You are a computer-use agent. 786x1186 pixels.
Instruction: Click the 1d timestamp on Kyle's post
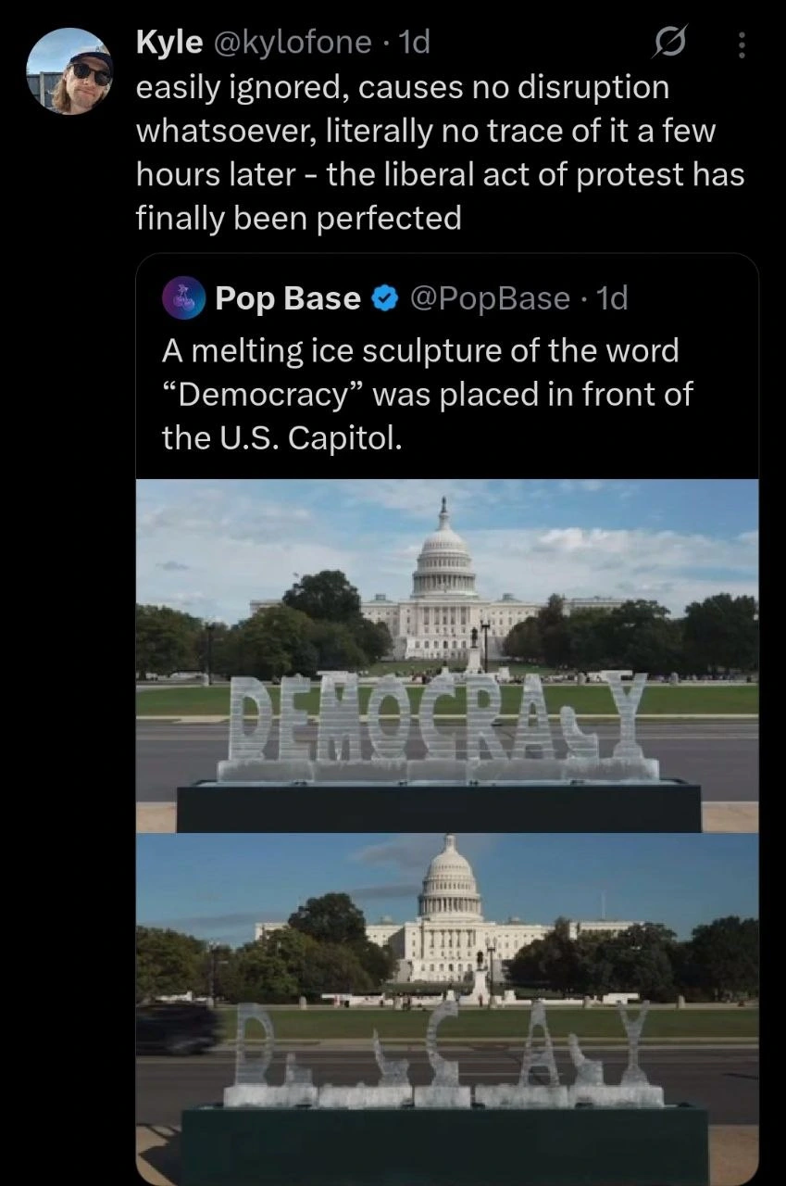pos(413,42)
